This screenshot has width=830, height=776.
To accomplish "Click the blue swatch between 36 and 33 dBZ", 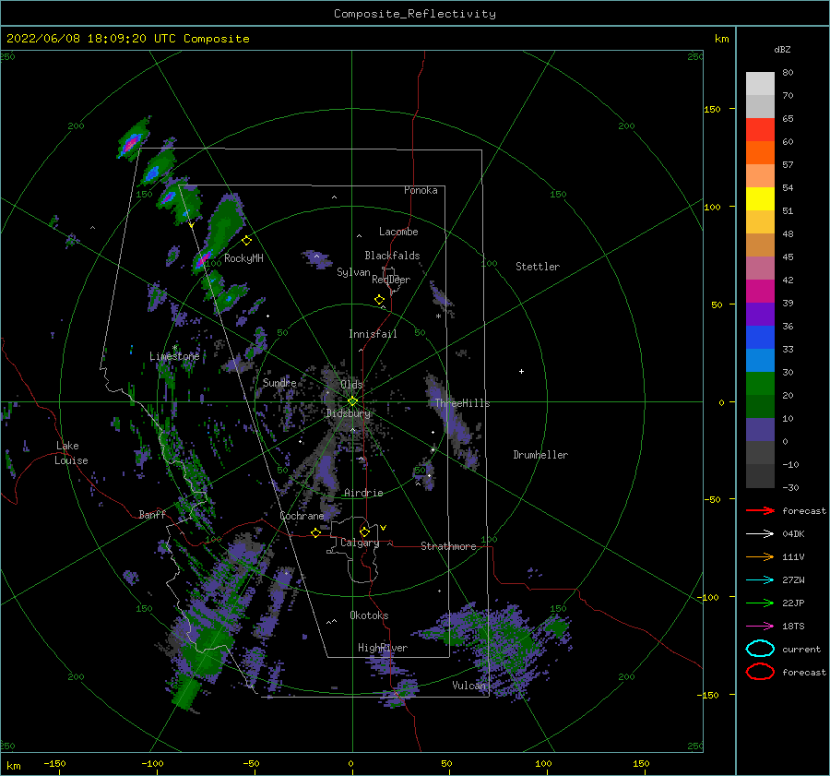I will (760, 337).
